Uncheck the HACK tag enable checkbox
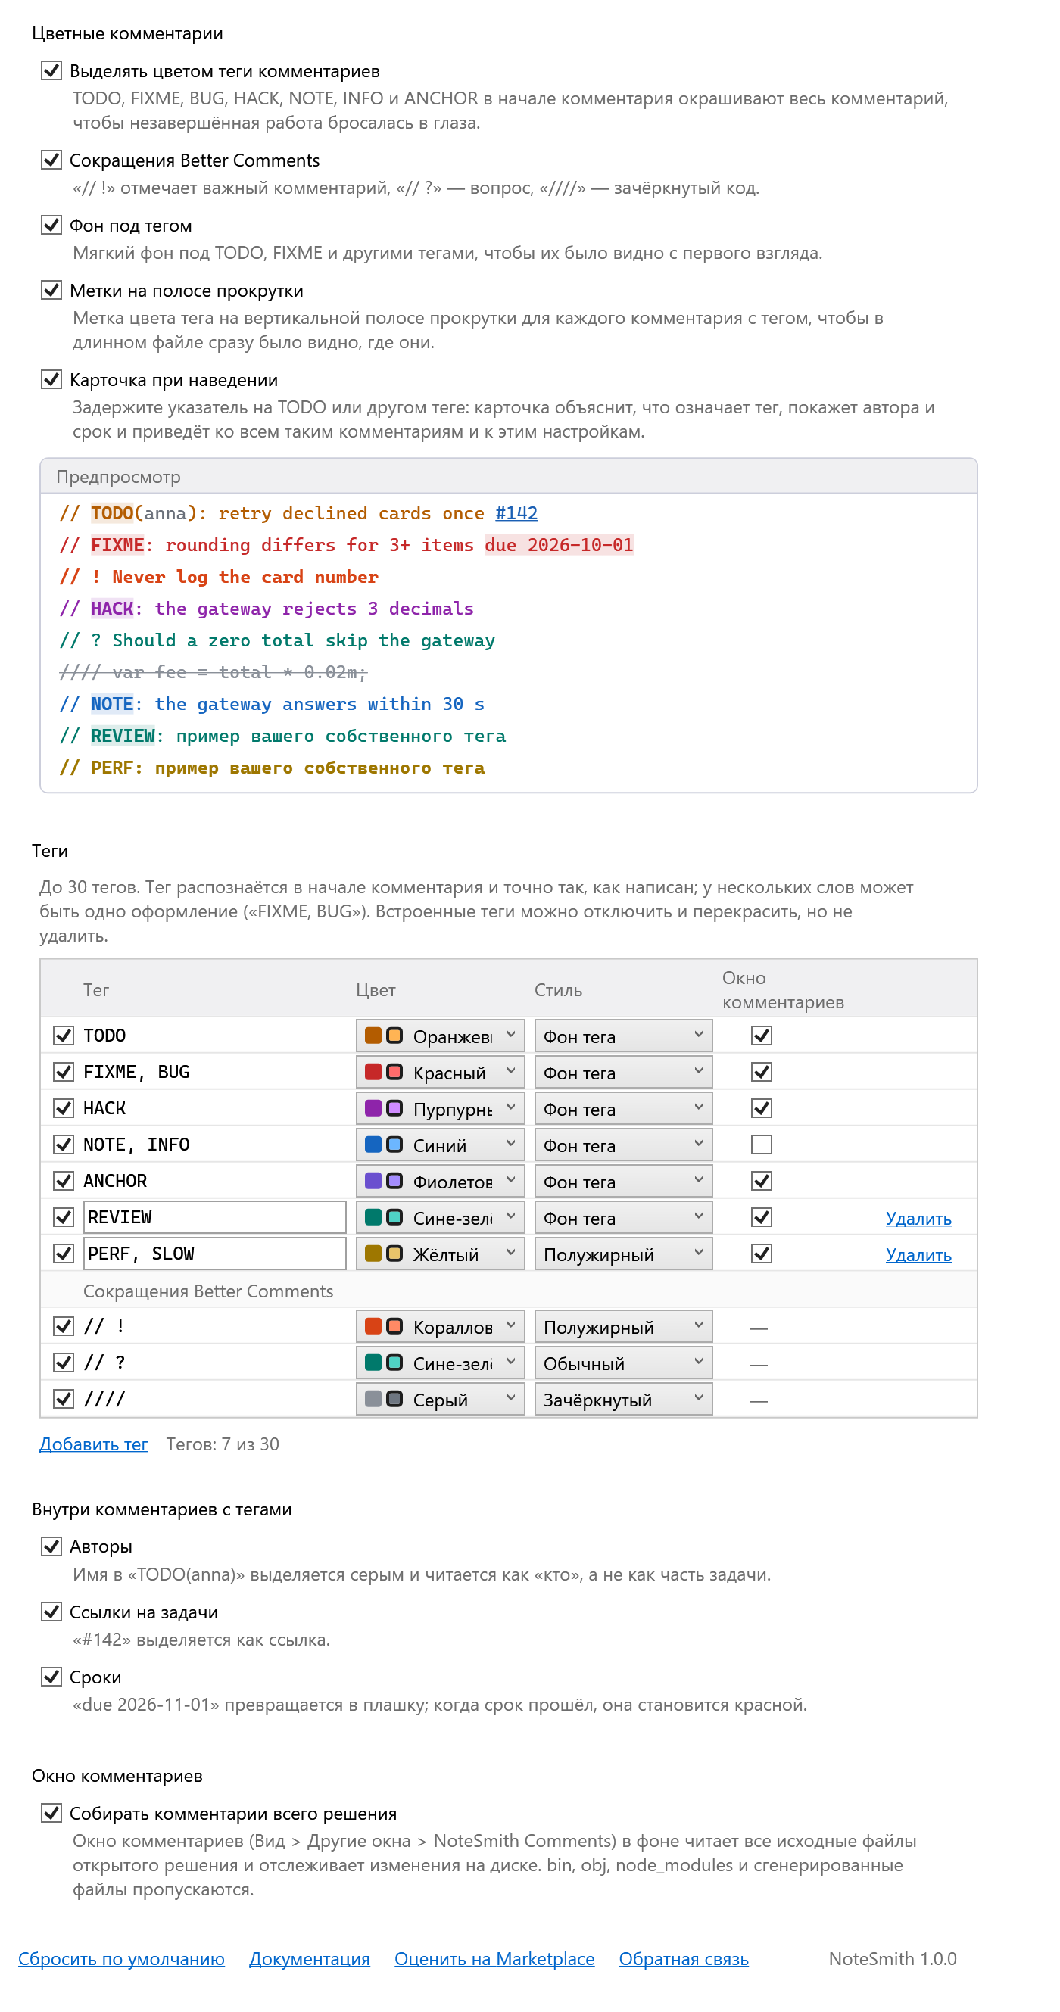Image resolution: width=1060 pixels, height=2012 pixels. pos(64,1108)
